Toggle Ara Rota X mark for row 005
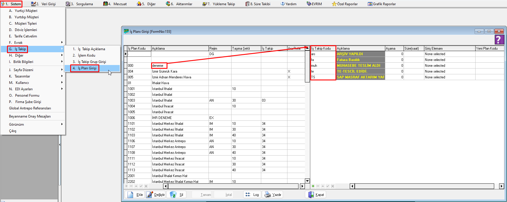 coord(289,77)
